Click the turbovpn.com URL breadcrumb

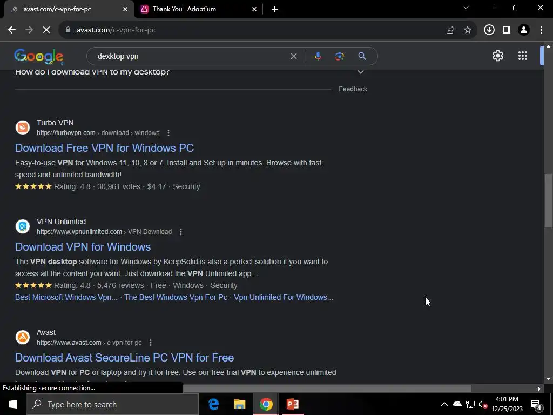coord(98,133)
